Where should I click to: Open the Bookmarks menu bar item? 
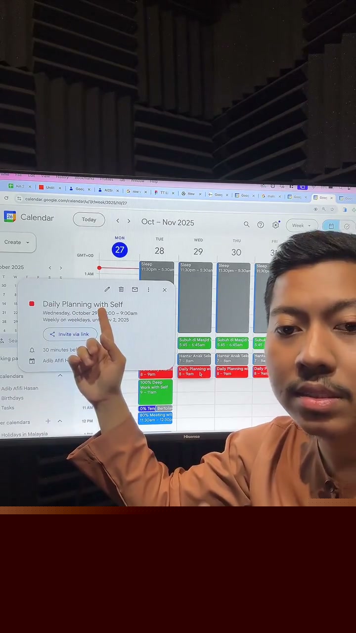(x=84, y=178)
